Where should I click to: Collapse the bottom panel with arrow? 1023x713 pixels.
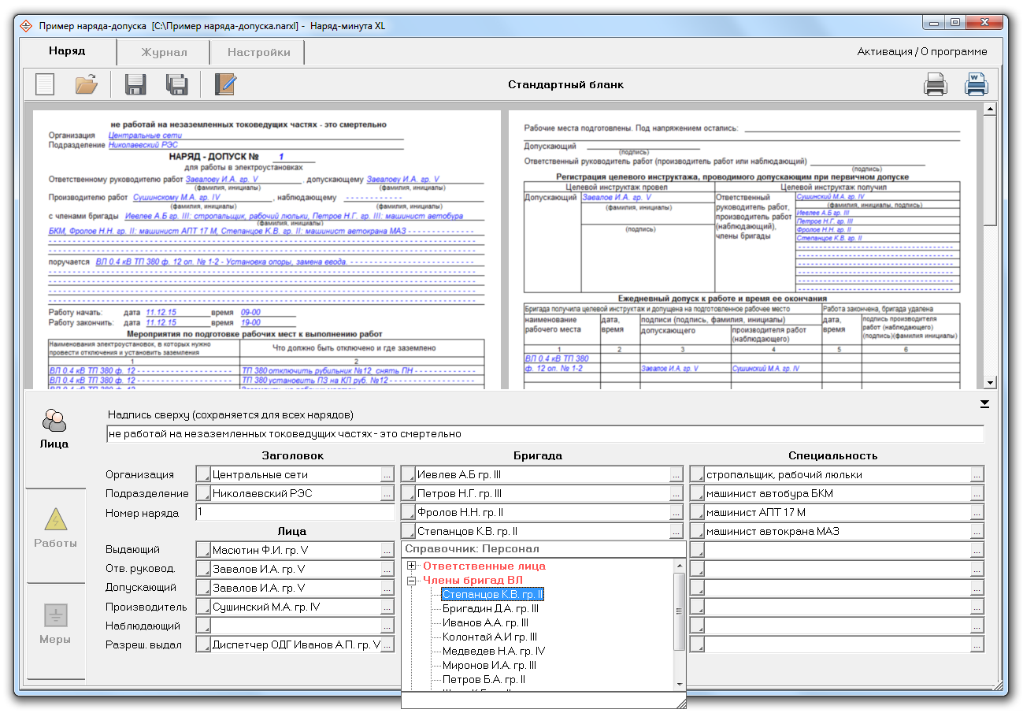[984, 404]
